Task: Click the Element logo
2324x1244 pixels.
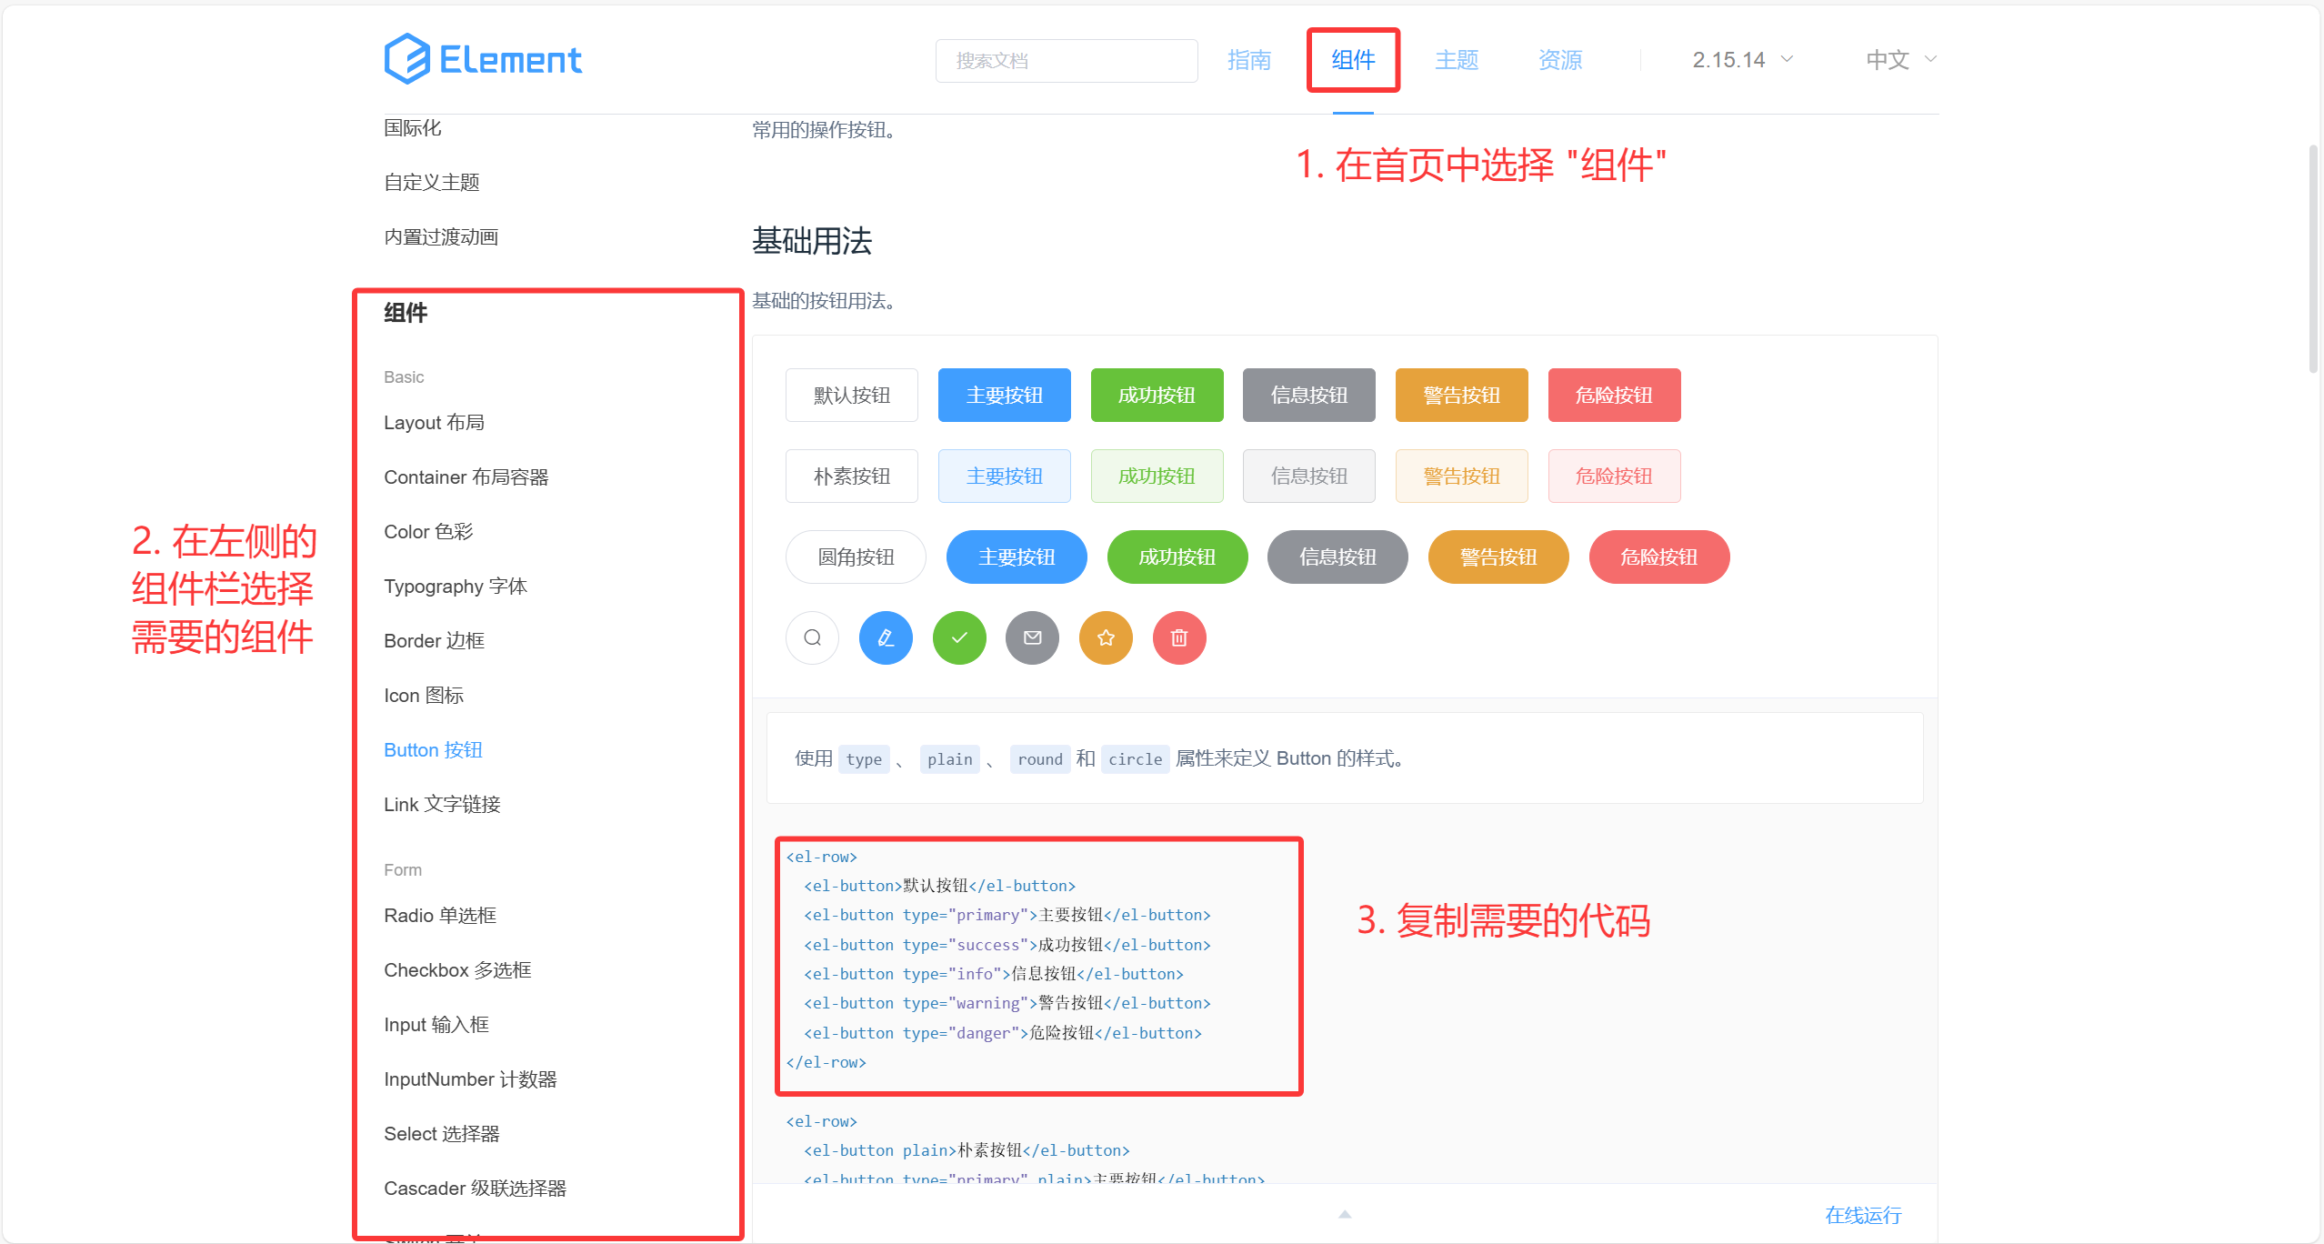Action: point(483,59)
